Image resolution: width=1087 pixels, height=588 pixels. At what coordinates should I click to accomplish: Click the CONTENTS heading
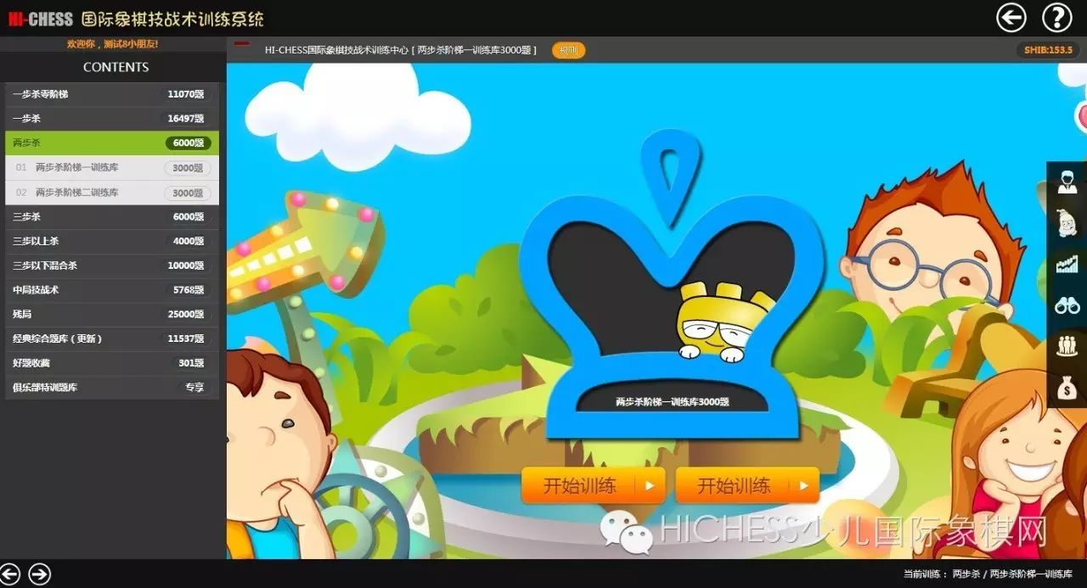[115, 67]
